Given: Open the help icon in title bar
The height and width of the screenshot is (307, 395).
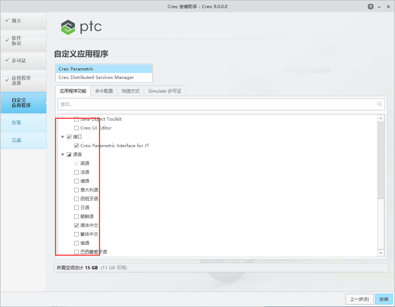Looking at the screenshot, I should coord(370,6).
